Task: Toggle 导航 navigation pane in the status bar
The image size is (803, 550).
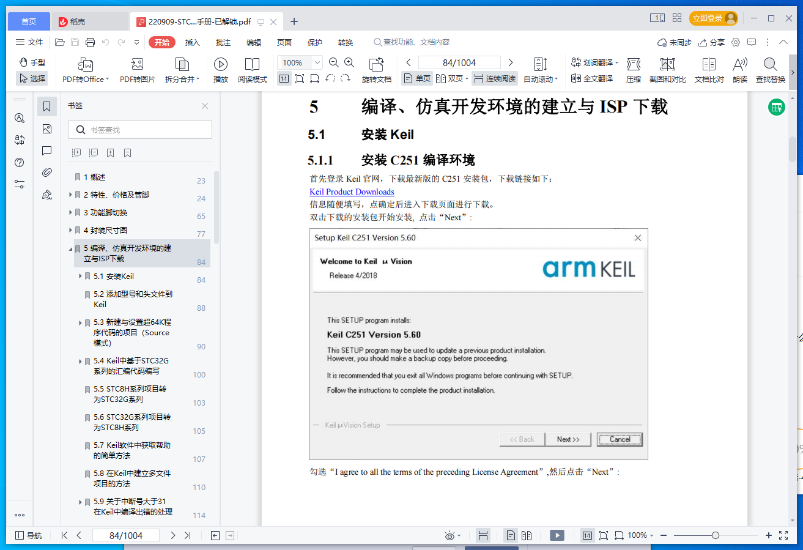Action: click(x=29, y=535)
